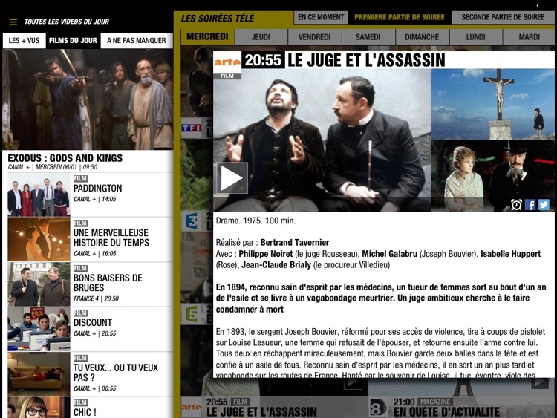Viewport: 557px width, 418px height.
Task: Choose Lundi day tab
Action: pyautogui.click(x=475, y=37)
